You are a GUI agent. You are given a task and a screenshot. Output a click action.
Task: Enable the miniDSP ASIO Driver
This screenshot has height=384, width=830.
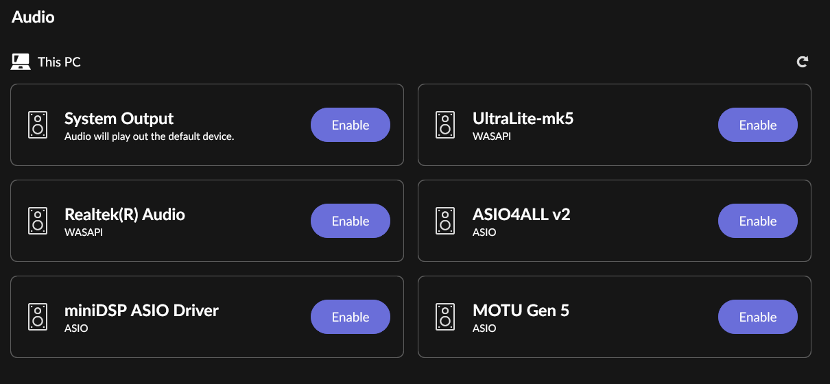[x=351, y=317]
